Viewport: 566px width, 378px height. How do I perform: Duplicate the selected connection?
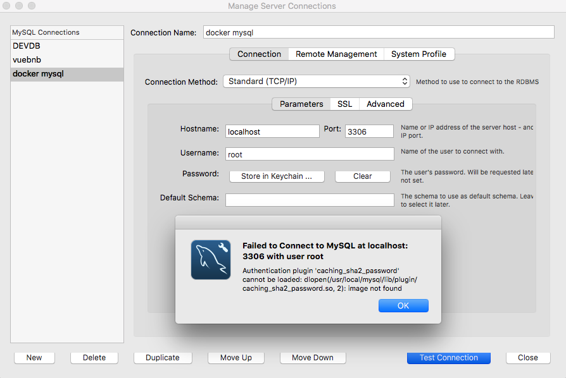(163, 358)
